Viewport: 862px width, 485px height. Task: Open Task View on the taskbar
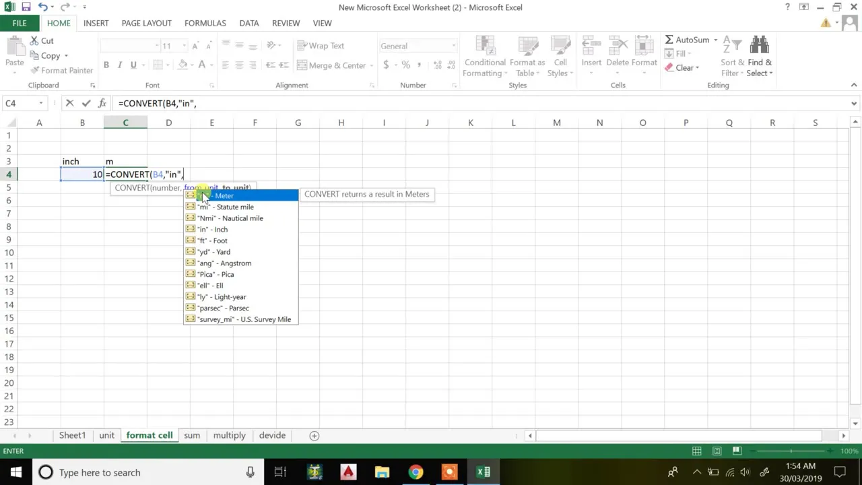point(280,472)
